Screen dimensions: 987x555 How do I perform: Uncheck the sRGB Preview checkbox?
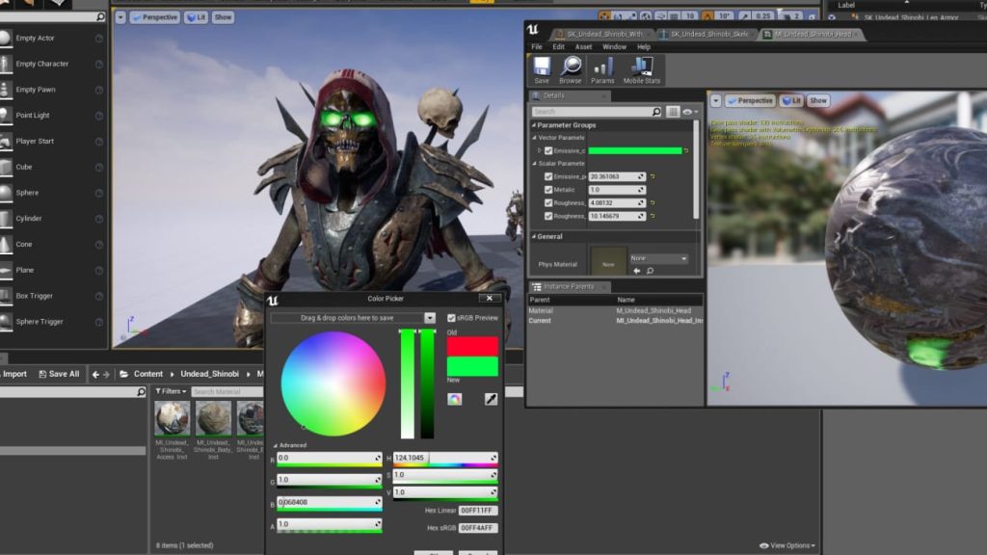point(451,318)
